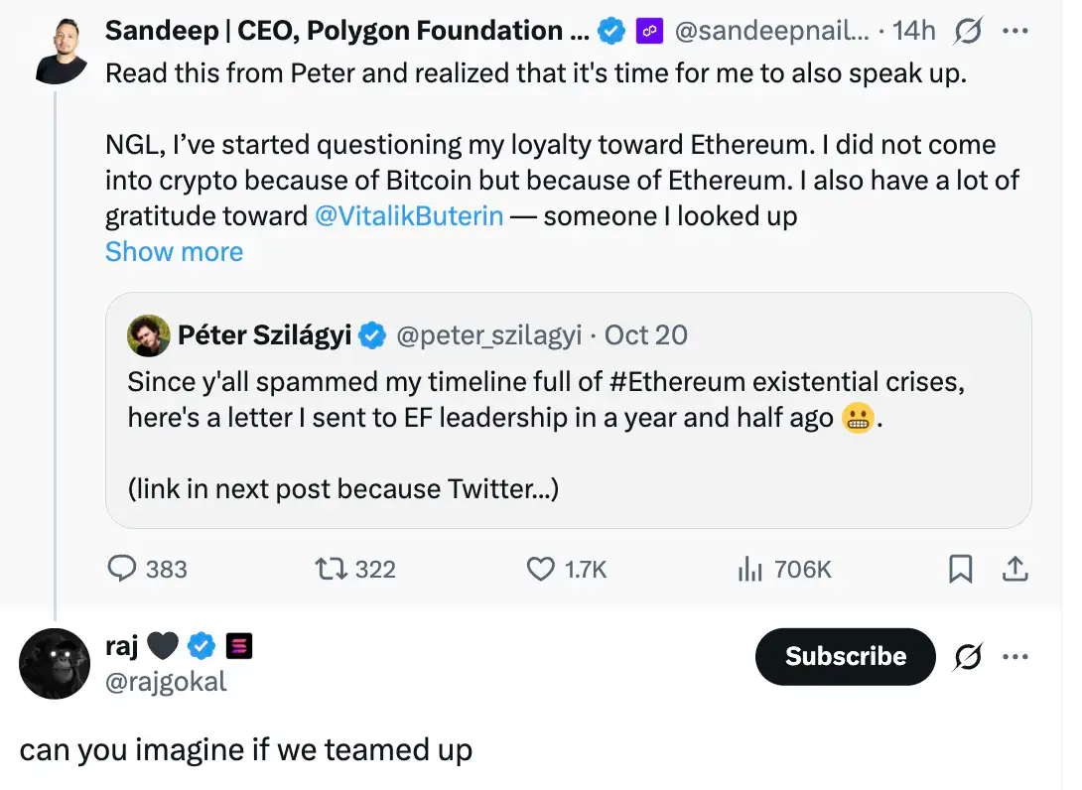Subscribe to raj's account
Viewport: 1082px width, 790px height.
click(x=845, y=656)
